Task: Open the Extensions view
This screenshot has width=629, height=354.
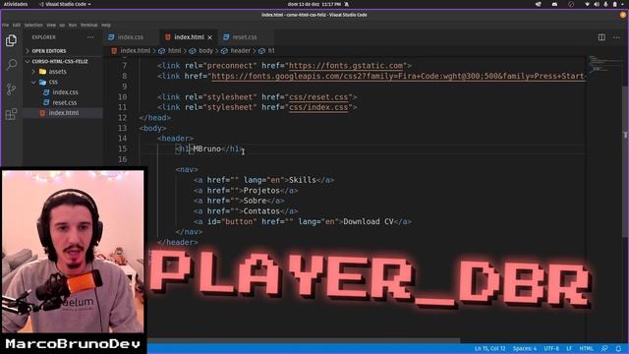Action: (11, 114)
